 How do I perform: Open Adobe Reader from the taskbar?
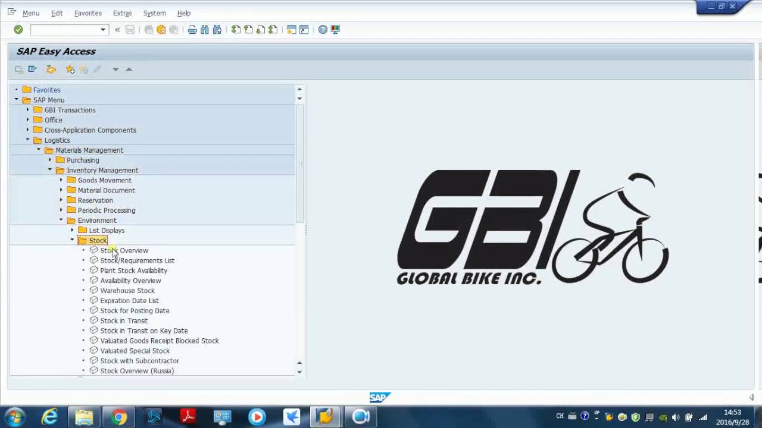click(x=188, y=417)
